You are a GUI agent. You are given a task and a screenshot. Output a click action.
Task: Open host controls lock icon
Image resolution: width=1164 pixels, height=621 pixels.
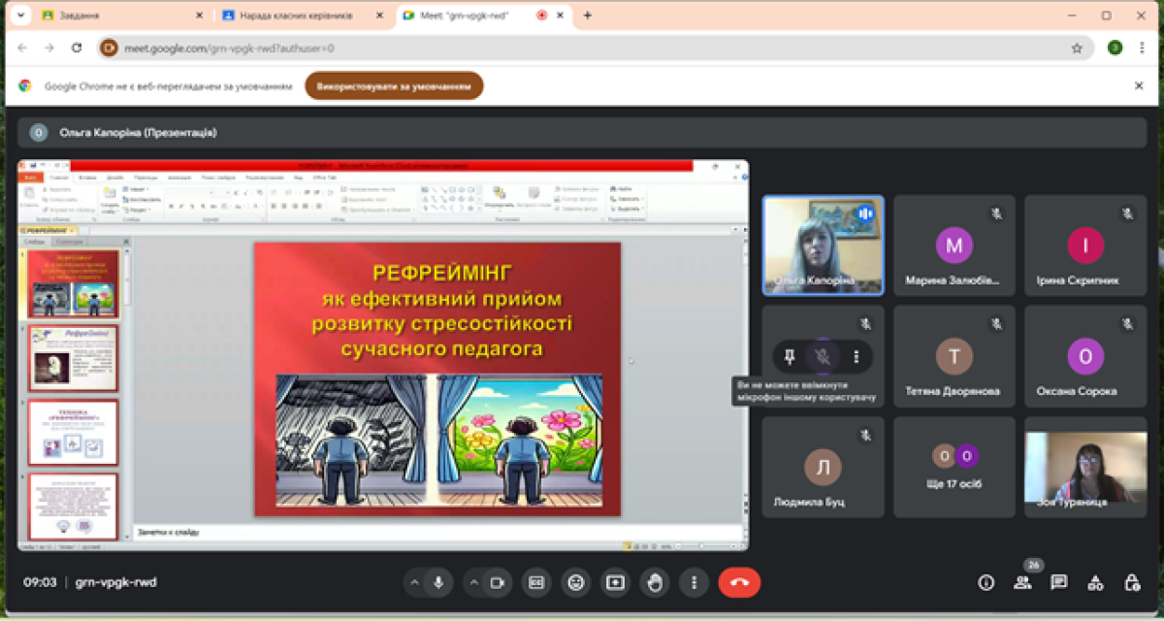(1131, 582)
